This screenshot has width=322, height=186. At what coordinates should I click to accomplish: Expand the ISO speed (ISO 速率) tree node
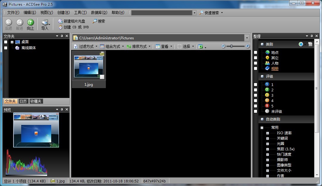coord(267,133)
